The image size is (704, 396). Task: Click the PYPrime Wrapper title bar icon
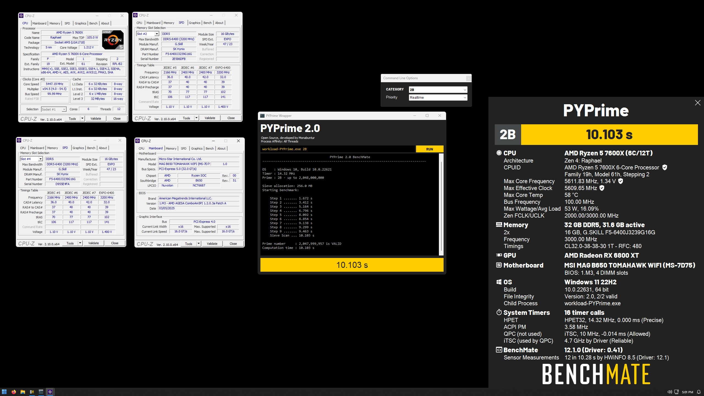(x=262, y=116)
